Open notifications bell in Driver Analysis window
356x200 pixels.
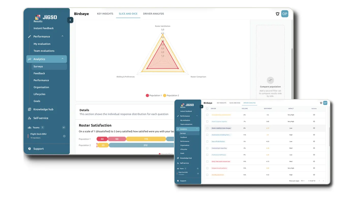click(x=321, y=103)
